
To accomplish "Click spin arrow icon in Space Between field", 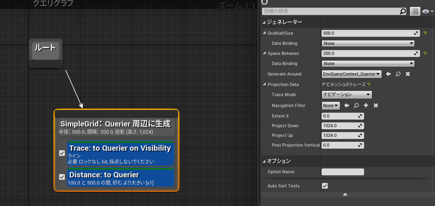I will (x=416, y=53).
